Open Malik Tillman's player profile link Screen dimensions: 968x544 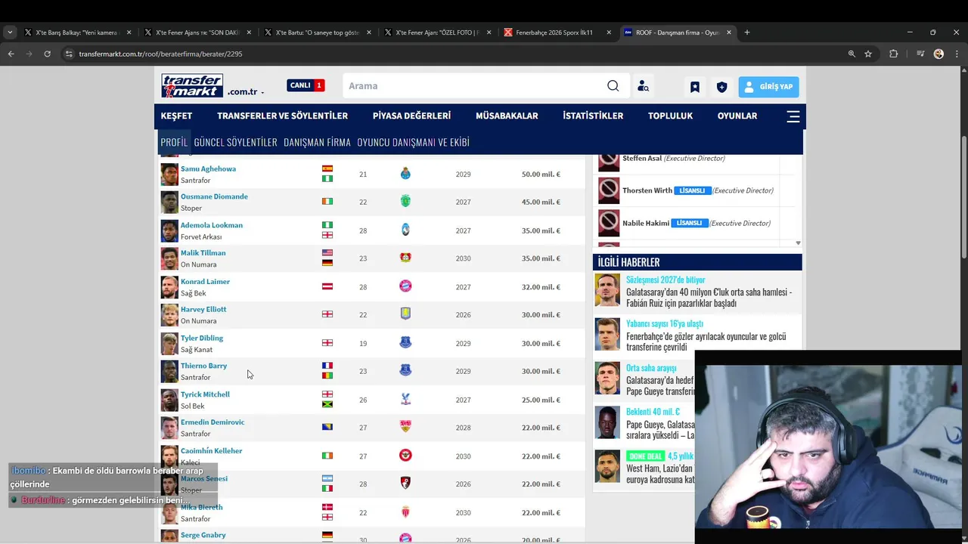click(x=203, y=253)
